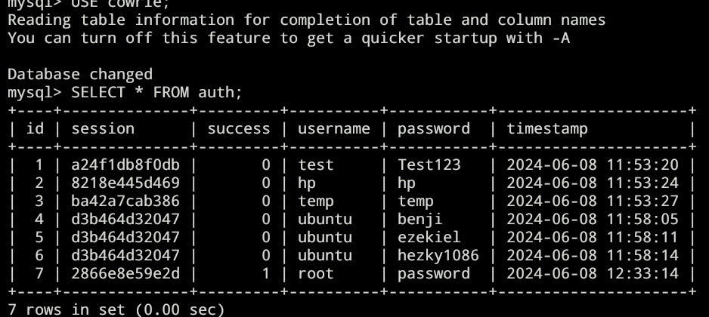Click session value 8218e445d469

click(125, 183)
